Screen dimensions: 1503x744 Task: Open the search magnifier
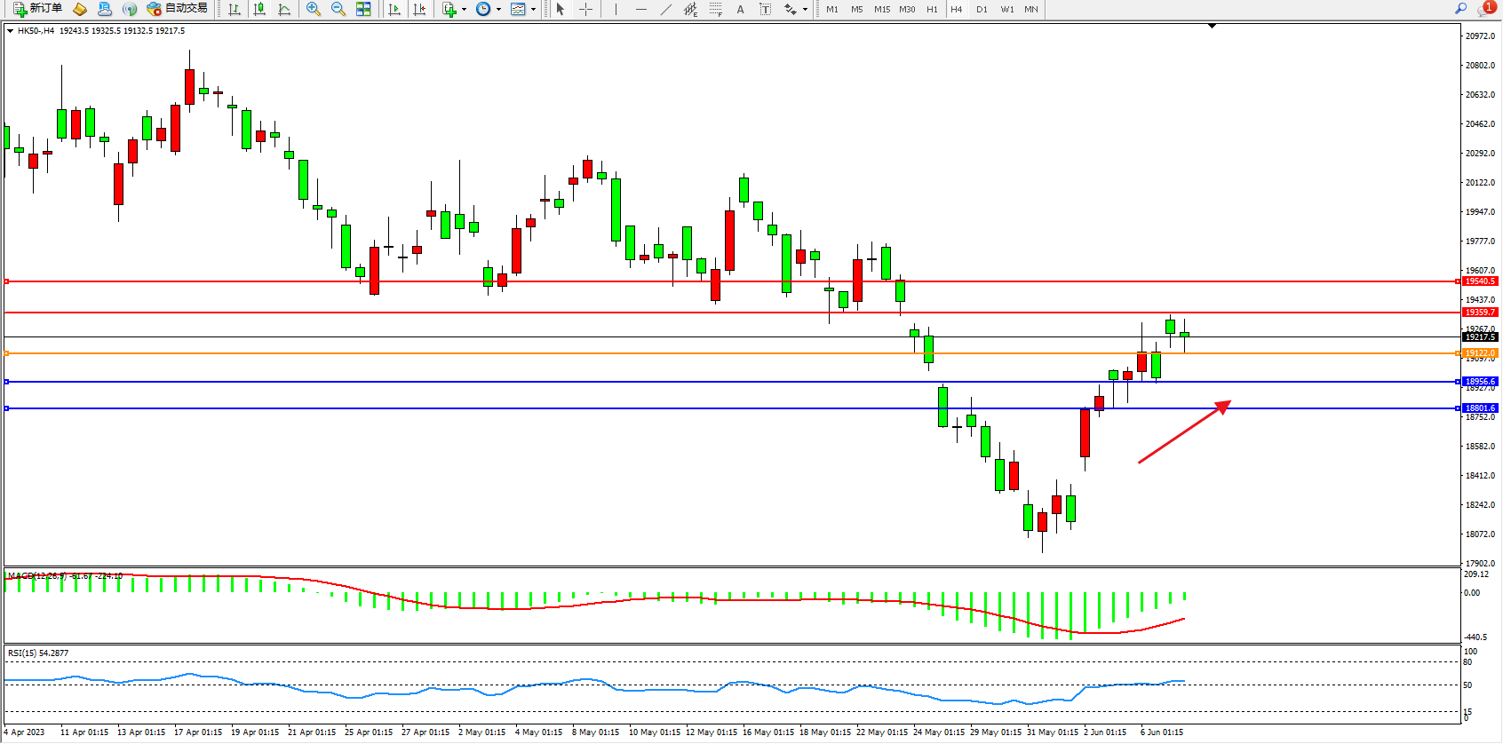(x=1460, y=9)
